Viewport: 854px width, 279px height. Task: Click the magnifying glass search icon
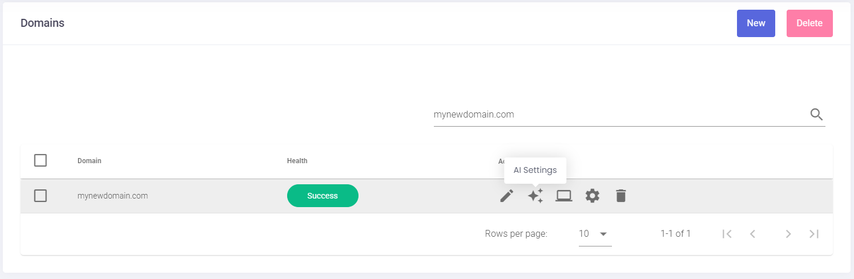click(816, 115)
